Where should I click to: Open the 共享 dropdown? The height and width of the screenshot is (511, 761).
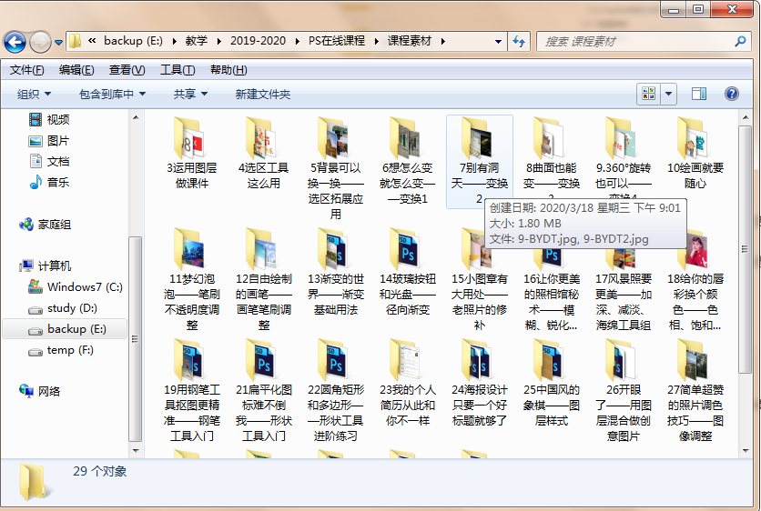[190, 95]
